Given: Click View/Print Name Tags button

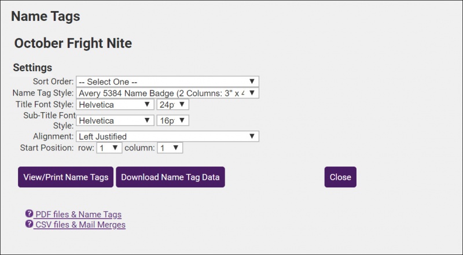Looking at the screenshot, I should (x=65, y=177).
